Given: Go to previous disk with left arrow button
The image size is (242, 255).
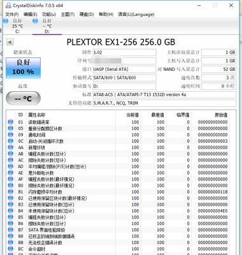Looking at the screenshot, I should (10, 42).
